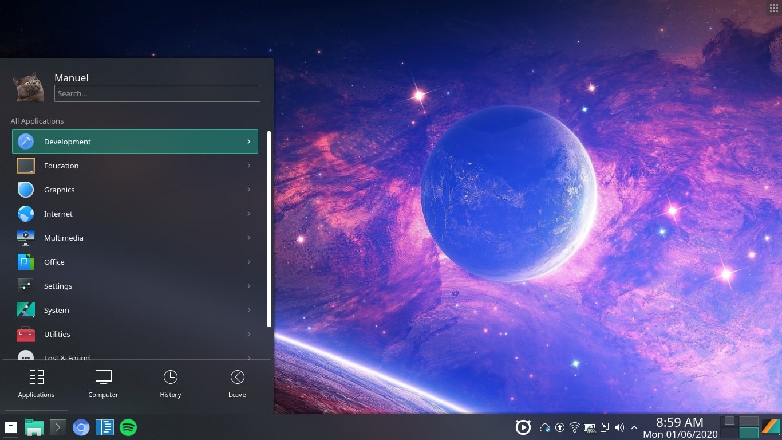This screenshot has height=440, width=782.
Task: Click the Manuel user name
Action: coord(72,78)
